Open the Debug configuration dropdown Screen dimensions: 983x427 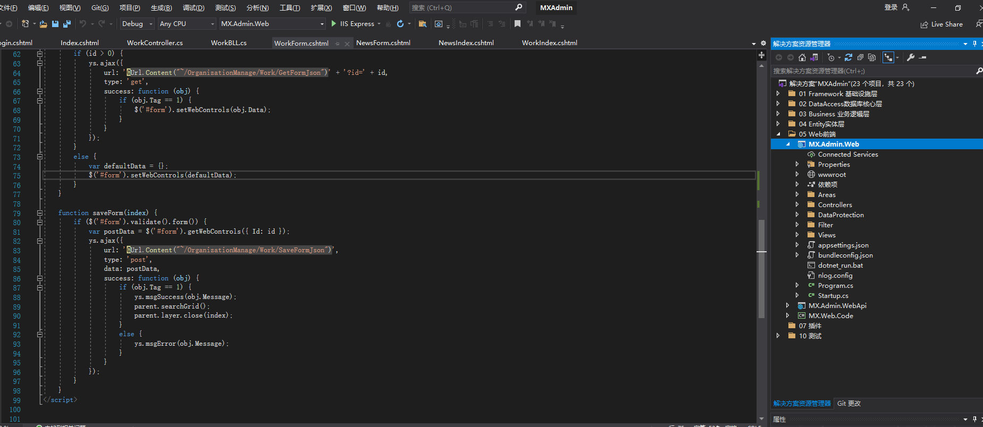pos(137,24)
